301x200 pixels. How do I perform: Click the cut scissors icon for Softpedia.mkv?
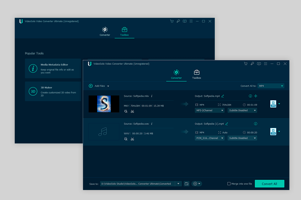[x=132, y=111]
